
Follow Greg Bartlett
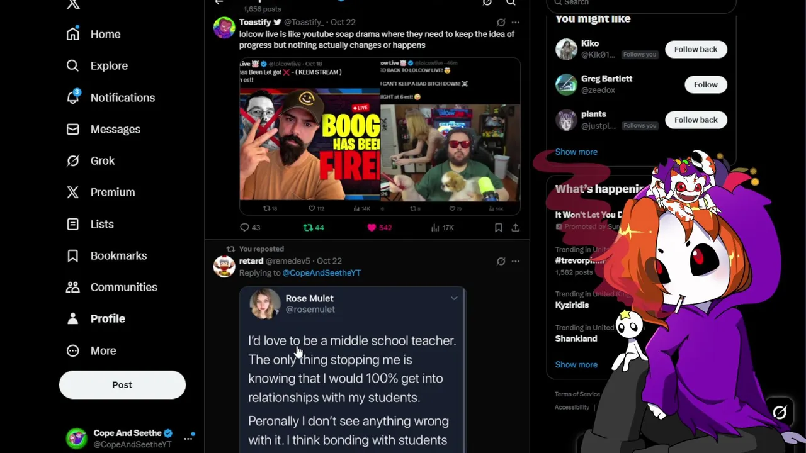coord(705,84)
